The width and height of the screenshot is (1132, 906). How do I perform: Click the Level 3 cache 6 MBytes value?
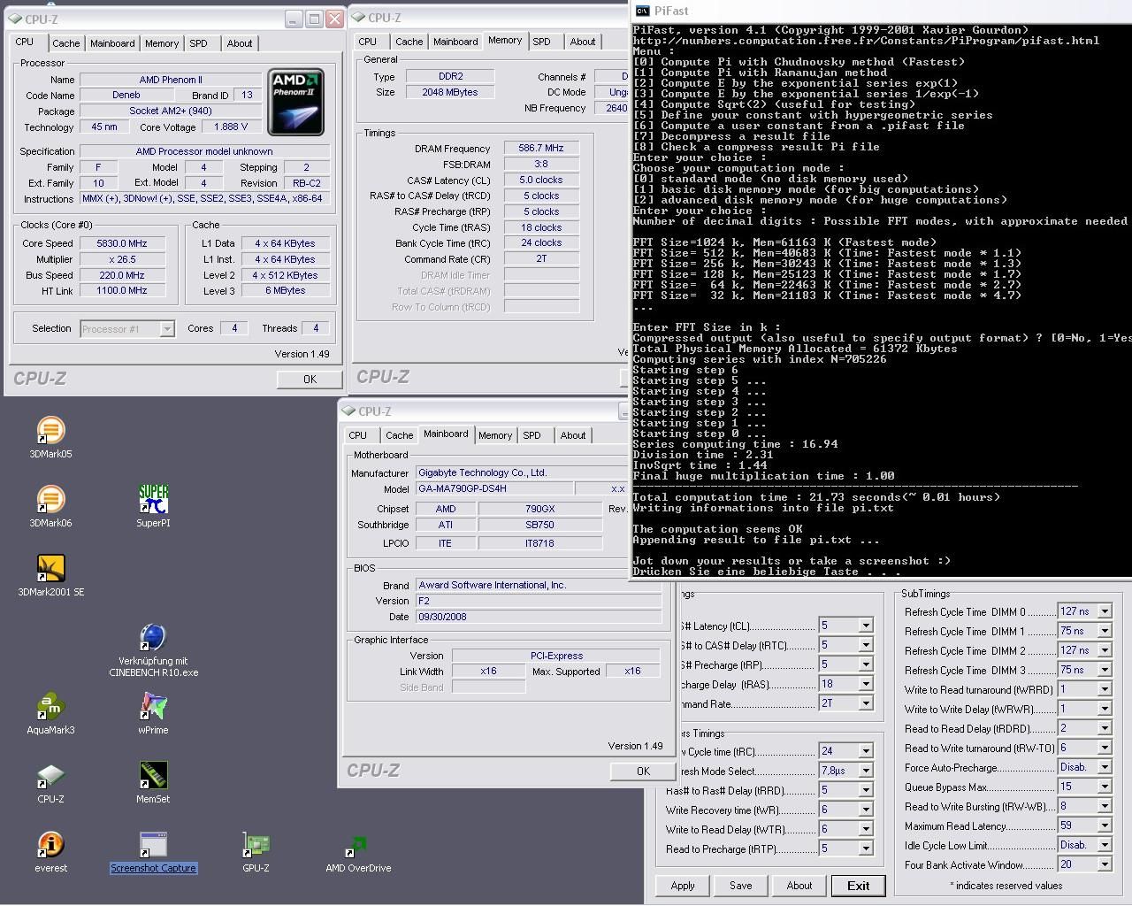(x=285, y=290)
